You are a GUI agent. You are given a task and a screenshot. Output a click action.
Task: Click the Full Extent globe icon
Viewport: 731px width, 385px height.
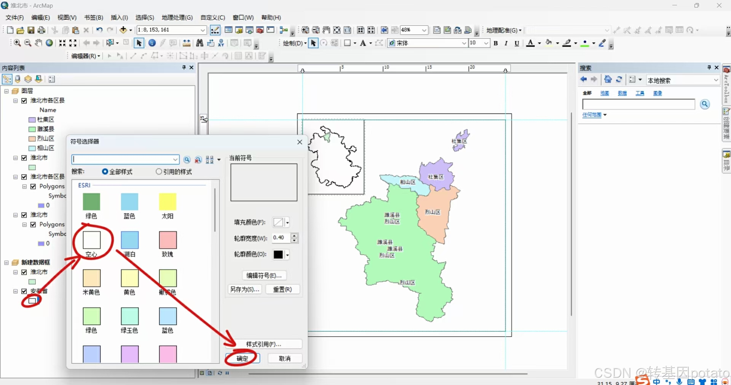click(49, 43)
